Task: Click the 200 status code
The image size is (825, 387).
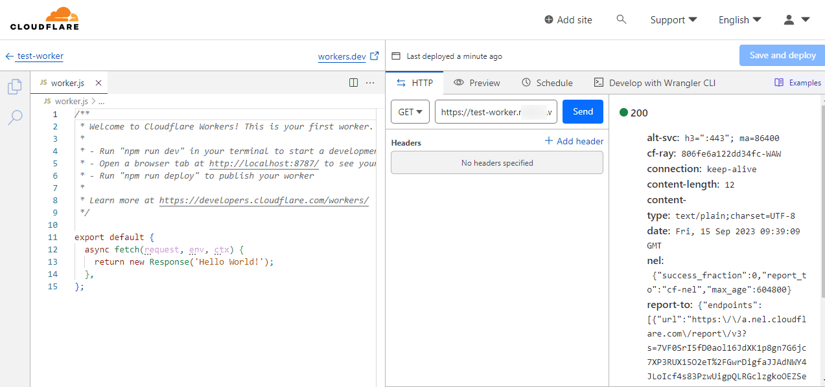Action: [x=639, y=113]
